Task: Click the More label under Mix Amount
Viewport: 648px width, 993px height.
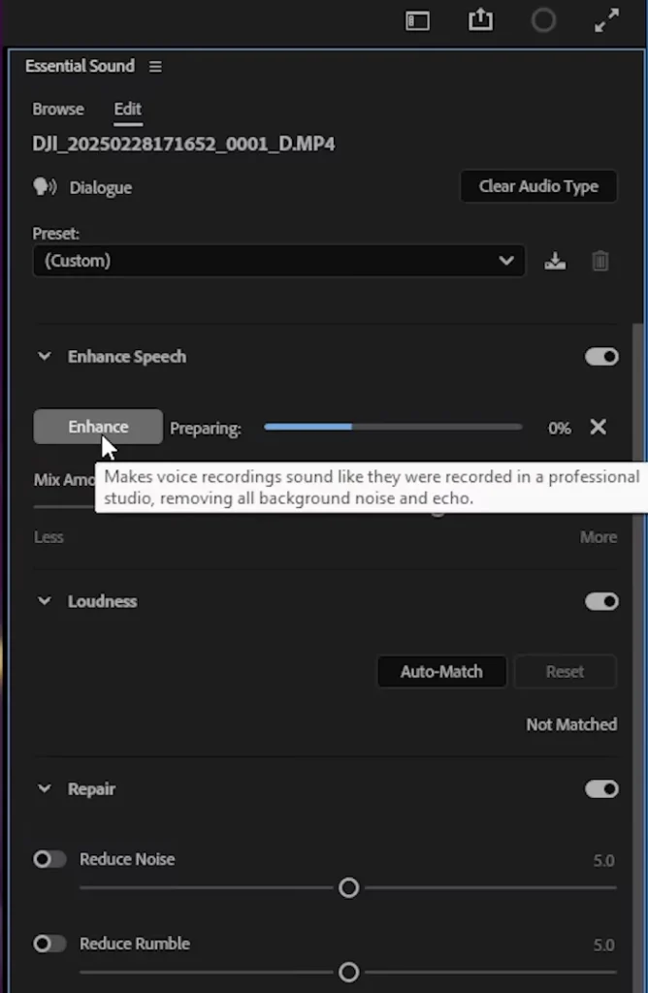Action: (598, 537)
